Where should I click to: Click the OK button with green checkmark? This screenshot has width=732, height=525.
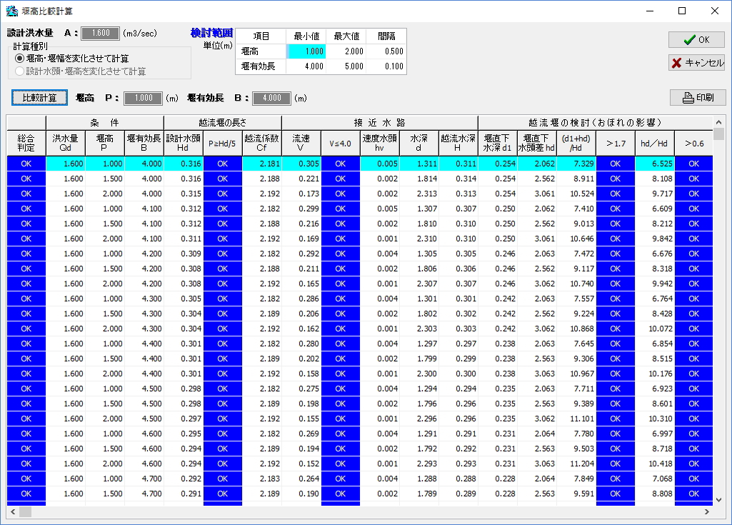(696, 40)
